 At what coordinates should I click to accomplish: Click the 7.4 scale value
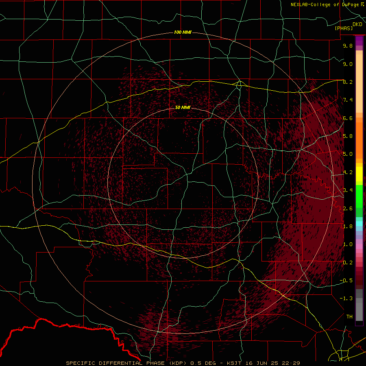348,100
